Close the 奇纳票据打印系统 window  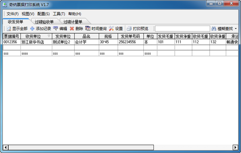coord(231,3)
